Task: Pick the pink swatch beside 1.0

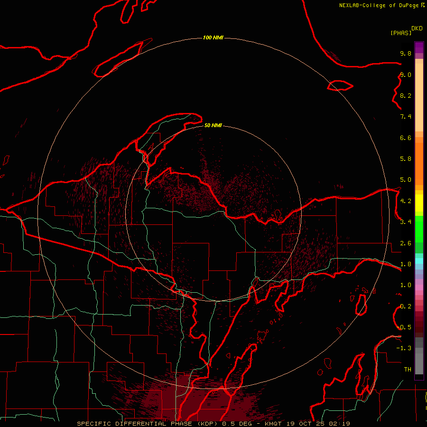Action: tap(419, 288)
